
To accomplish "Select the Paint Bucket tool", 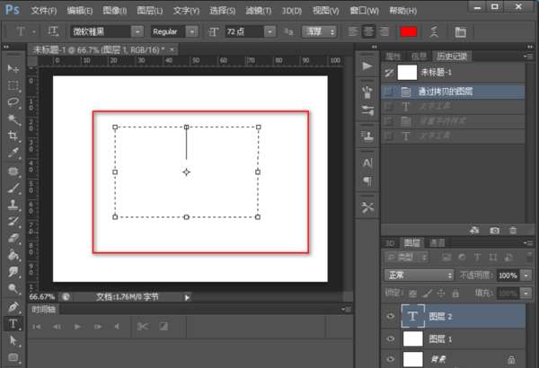I will pyautogui.click(x=13, y=255).
